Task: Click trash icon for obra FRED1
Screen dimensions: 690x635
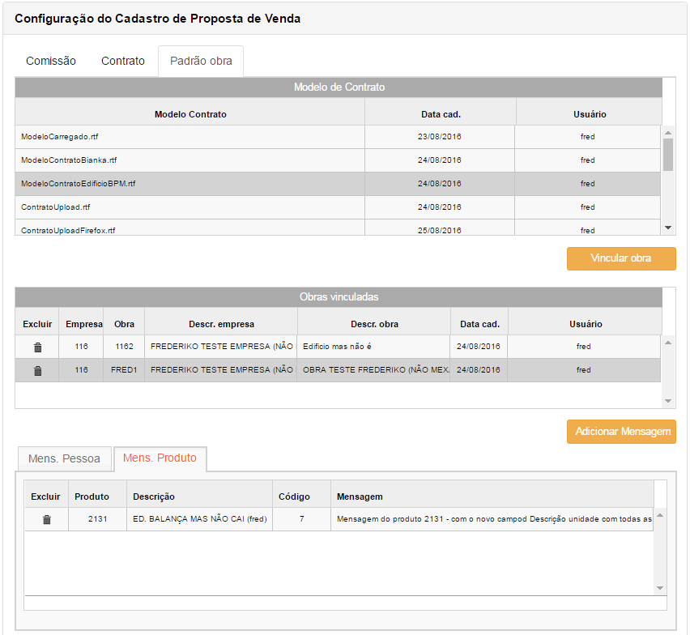Action: [x=37, y=370]
